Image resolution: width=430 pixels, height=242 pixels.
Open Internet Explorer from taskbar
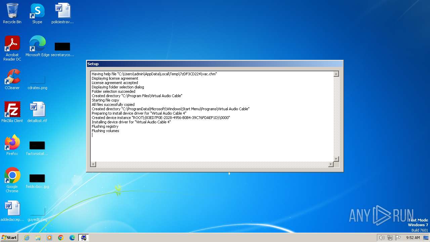(27, 238)
